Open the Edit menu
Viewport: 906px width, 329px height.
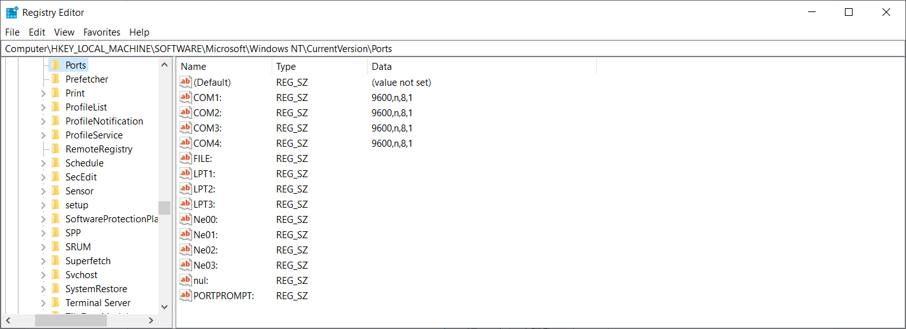point(37,32)
